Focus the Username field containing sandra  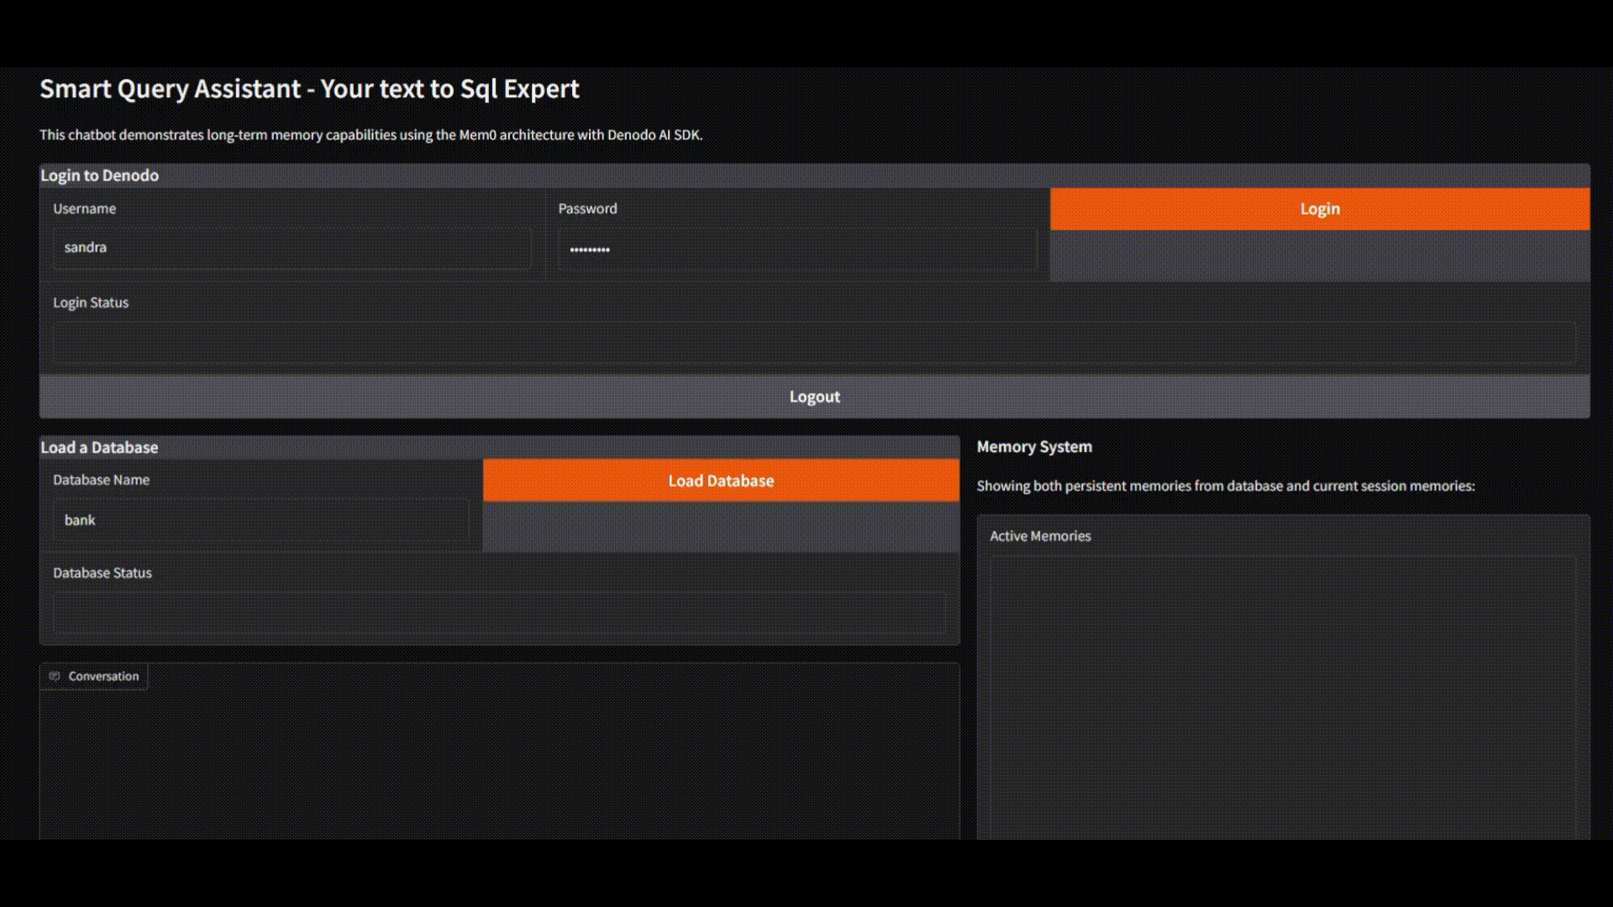[x=292, y=248]
